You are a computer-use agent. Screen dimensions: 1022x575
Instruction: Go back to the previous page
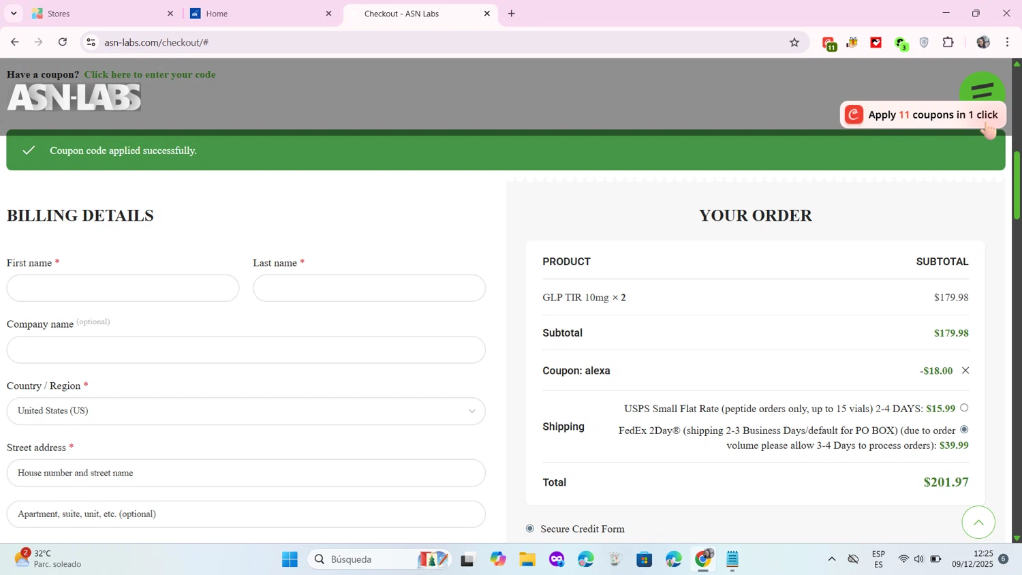[x=14, y=42]
